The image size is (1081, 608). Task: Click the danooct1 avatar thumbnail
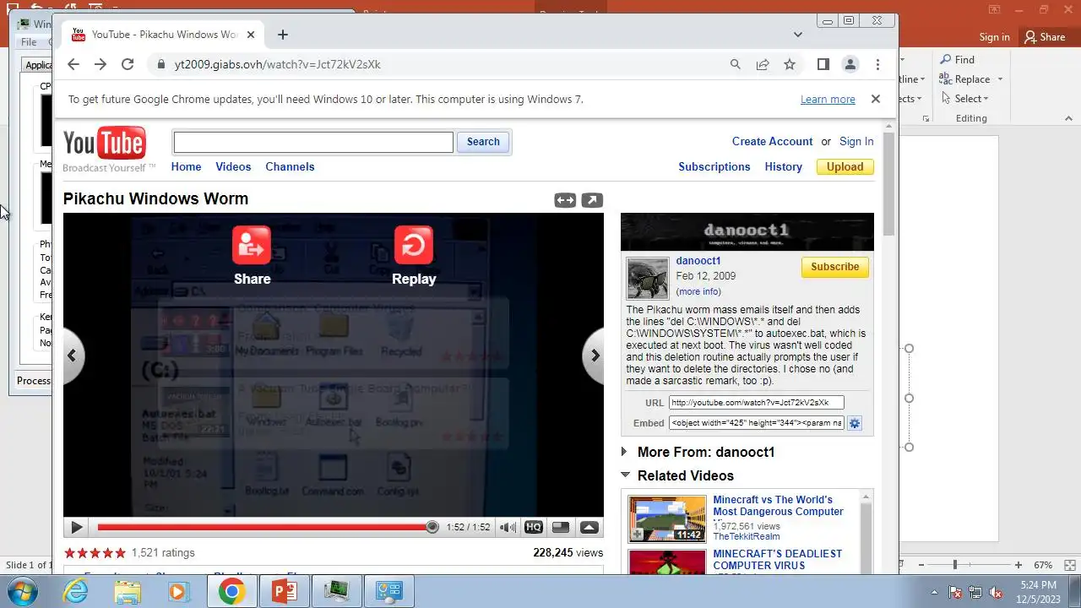pyautogui.click(x=648, y=279)
